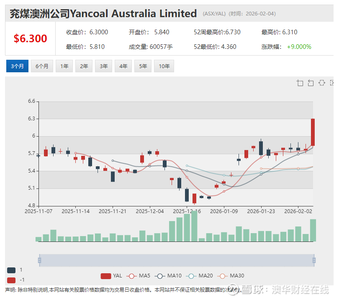
Task: Toggle MA20 legend entry
Action: click(x=200, y=276)
